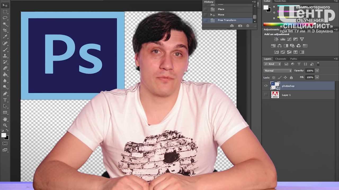339x190 pixels.
Task: Select the Eraser tool
Action: pos(5,68)
